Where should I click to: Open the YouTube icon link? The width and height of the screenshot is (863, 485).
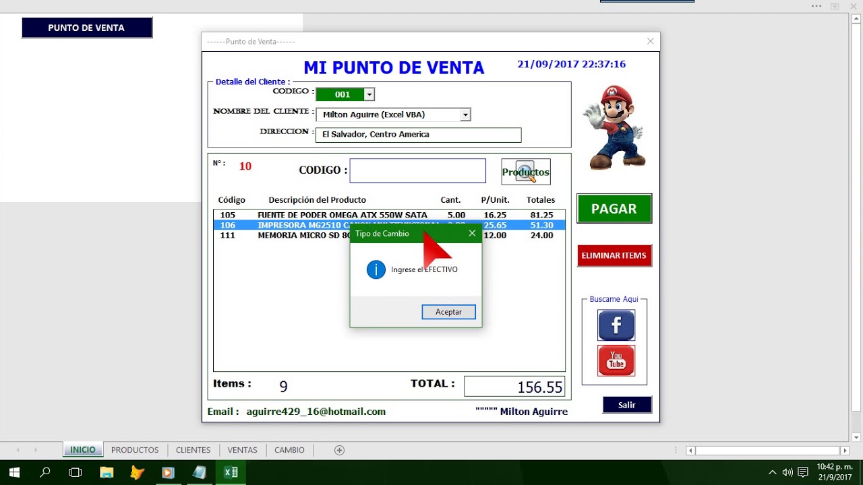(616, 360)
